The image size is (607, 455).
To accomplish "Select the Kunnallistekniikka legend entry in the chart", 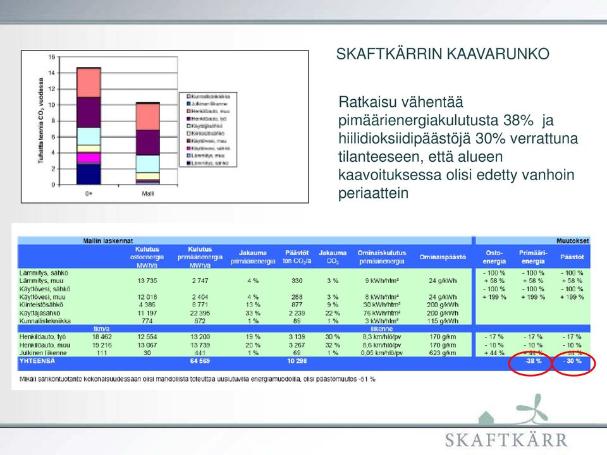I will pyautogui.click(x=208, y=96).
